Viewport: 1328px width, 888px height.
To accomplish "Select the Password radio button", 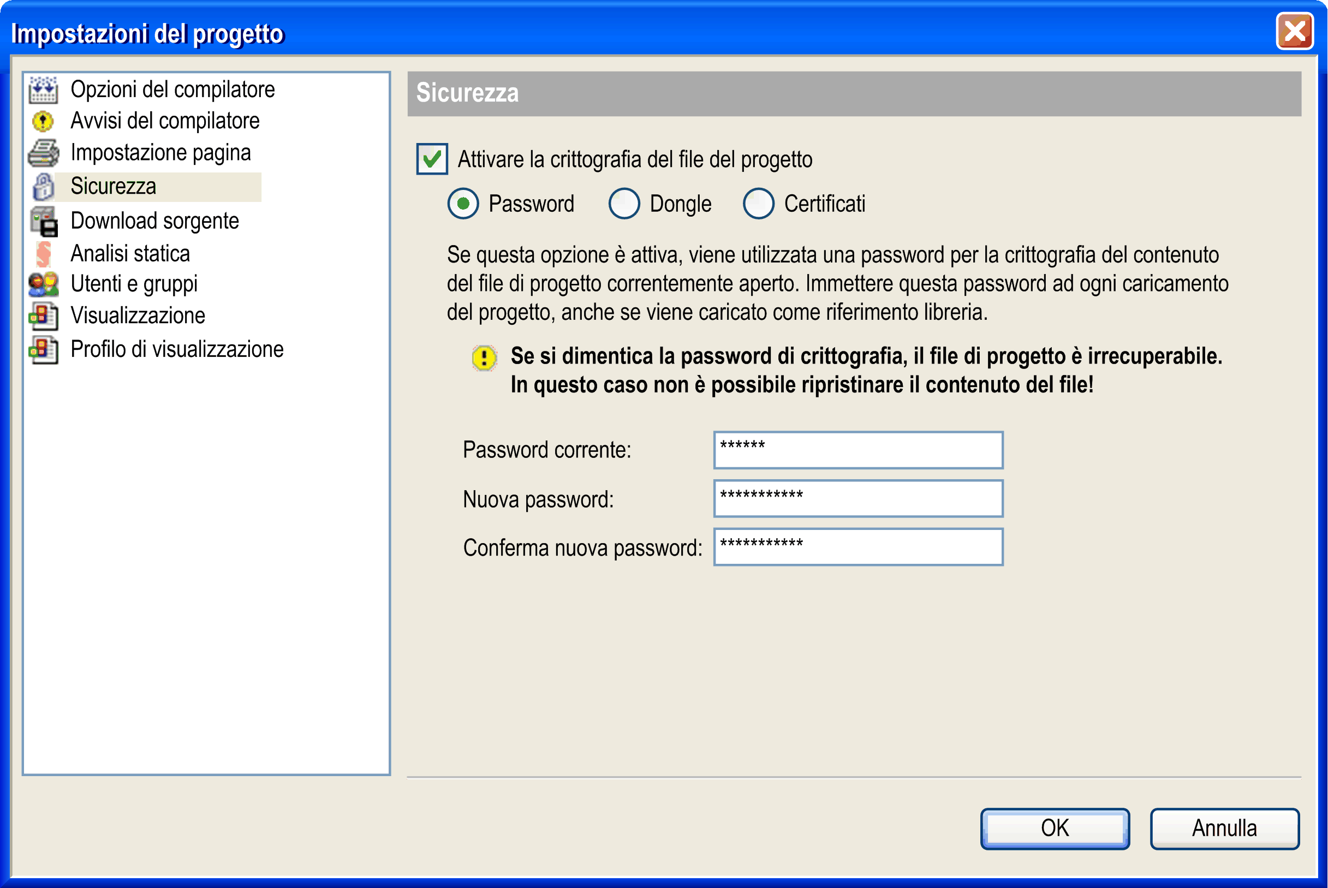I will (x=463, y=204).
